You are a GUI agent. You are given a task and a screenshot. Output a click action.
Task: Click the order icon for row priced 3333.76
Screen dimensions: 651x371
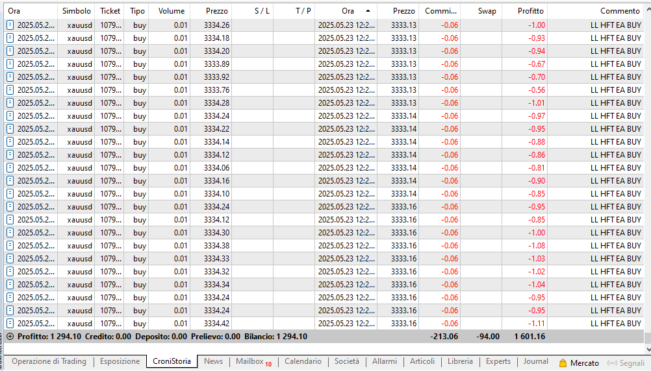point(10,90)
